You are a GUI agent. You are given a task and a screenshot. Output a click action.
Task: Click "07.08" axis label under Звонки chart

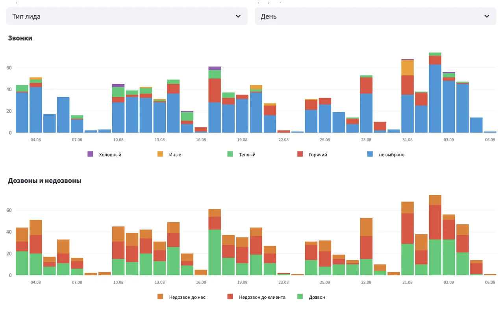[77, 140]
